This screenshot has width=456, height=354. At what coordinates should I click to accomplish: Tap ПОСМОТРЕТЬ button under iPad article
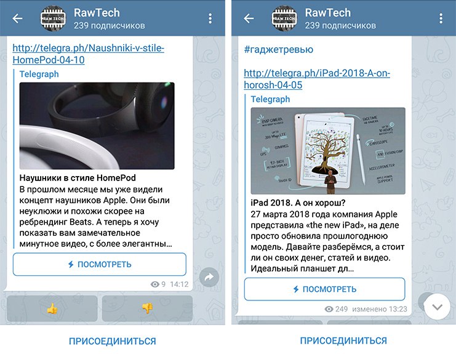(324, 289)
